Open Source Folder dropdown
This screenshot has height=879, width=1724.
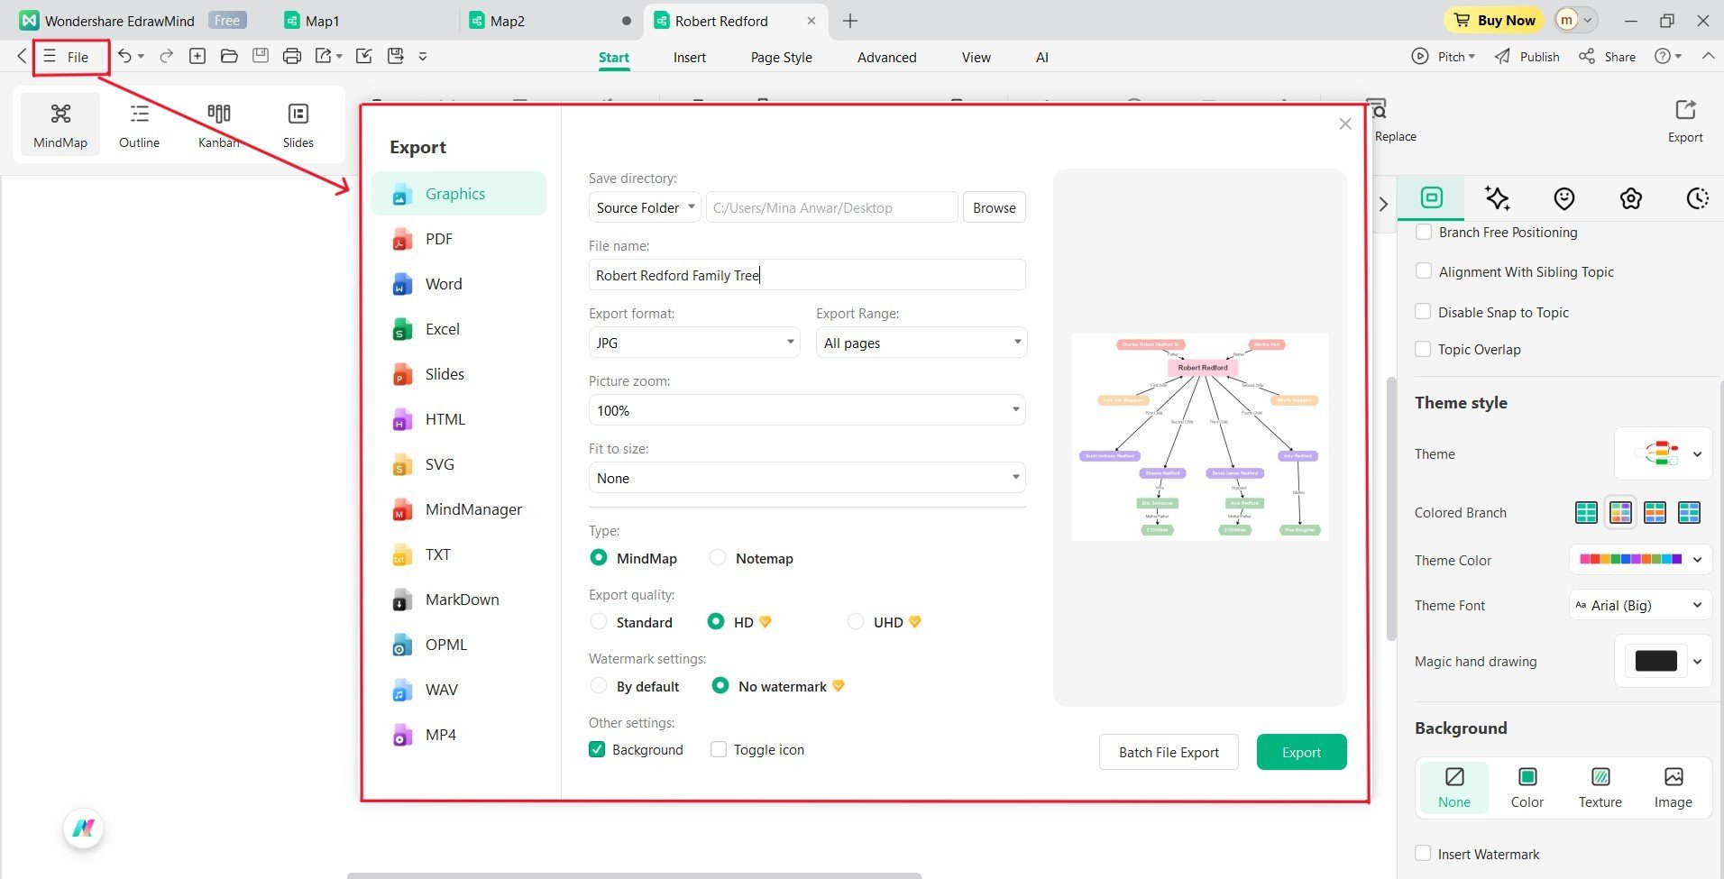coord(645,207)
